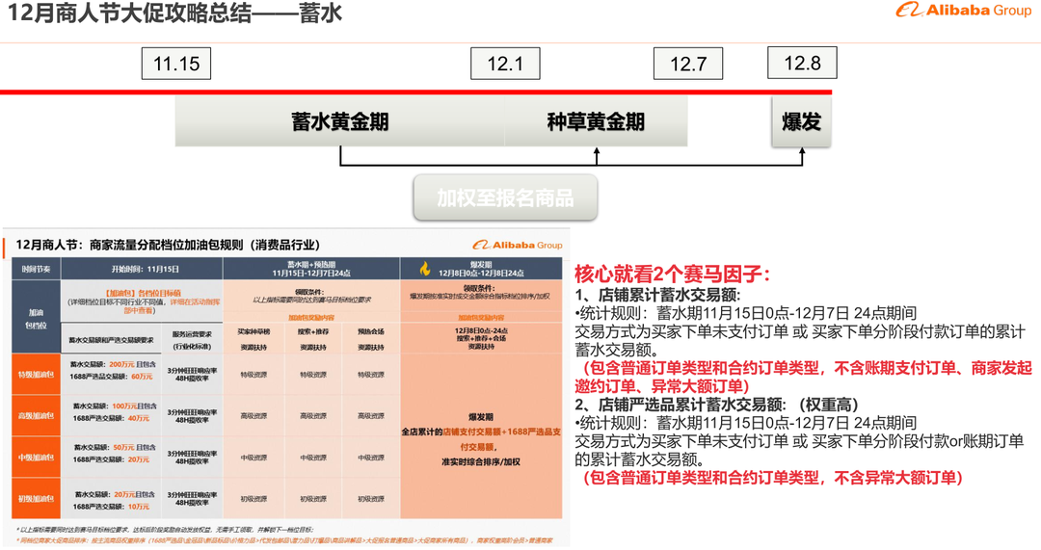Click the 预热会场 资源扶持 column header

370,339
